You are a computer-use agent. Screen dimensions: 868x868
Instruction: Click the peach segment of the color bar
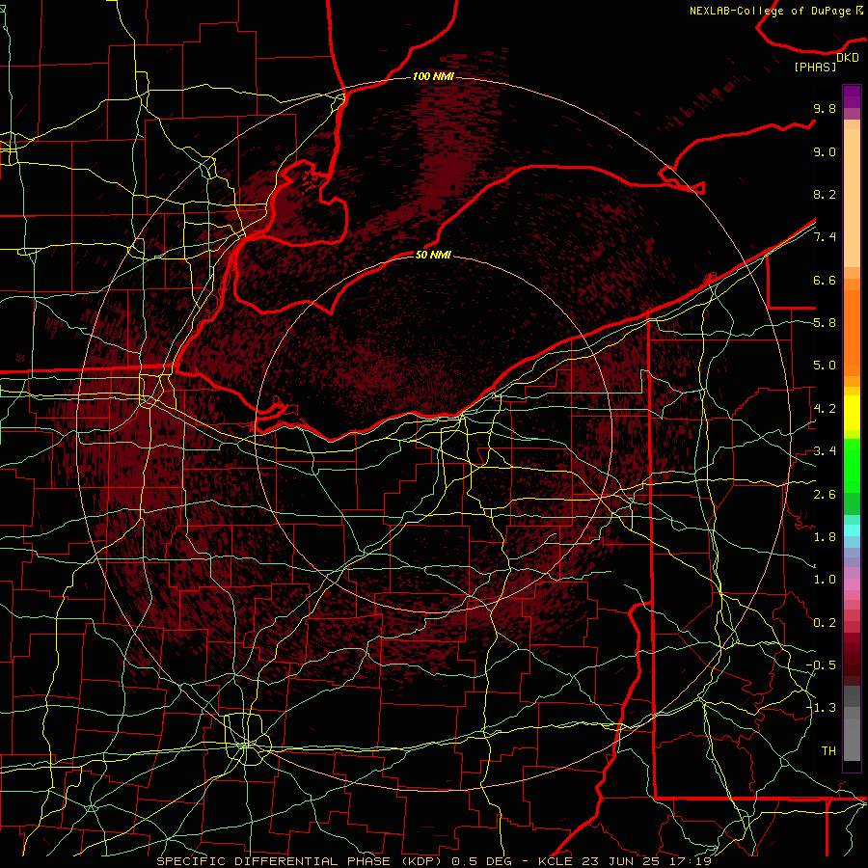click(x=852, y=200)
